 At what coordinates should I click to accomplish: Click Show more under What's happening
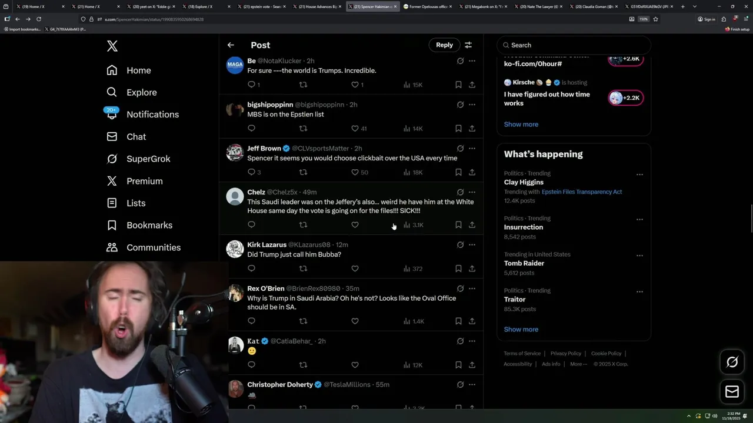[521, 329]
